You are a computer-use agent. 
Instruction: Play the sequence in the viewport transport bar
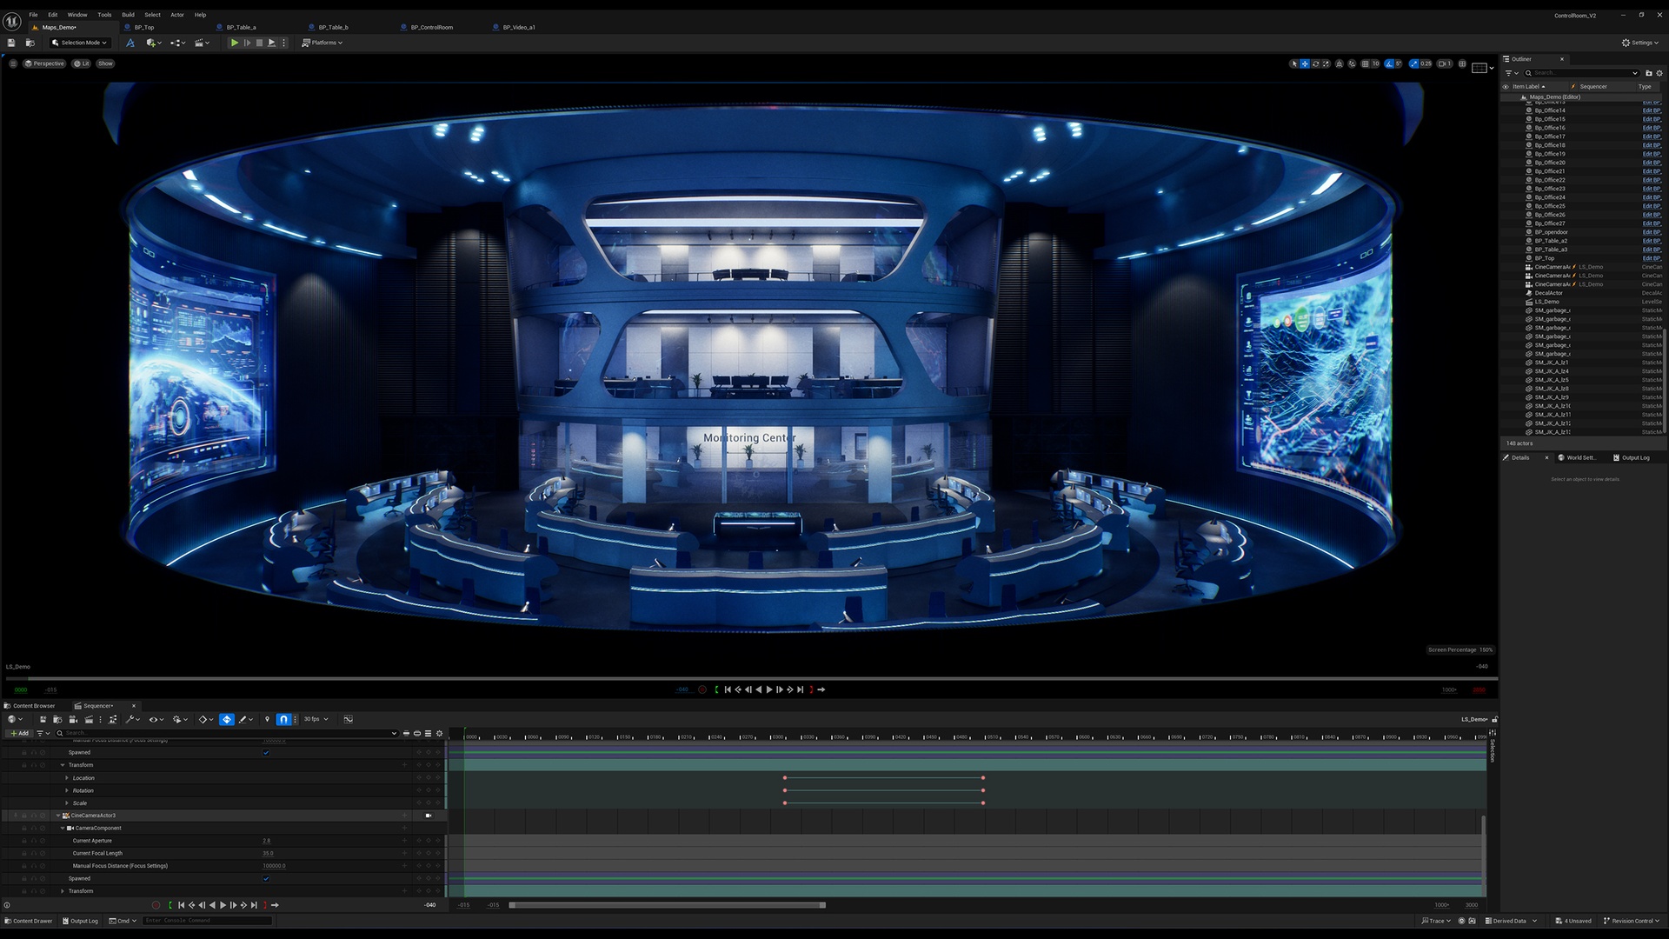[x=769, y=689]
